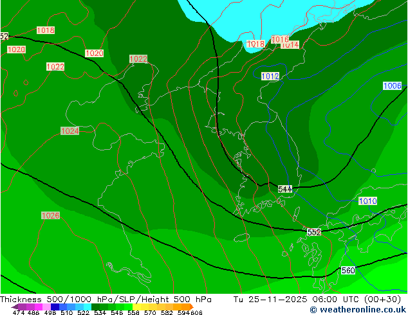This screenshot has height=315, width=408.
Task: Pick the orange arrow tip at the legend end
Action: (x=192, y=307)
